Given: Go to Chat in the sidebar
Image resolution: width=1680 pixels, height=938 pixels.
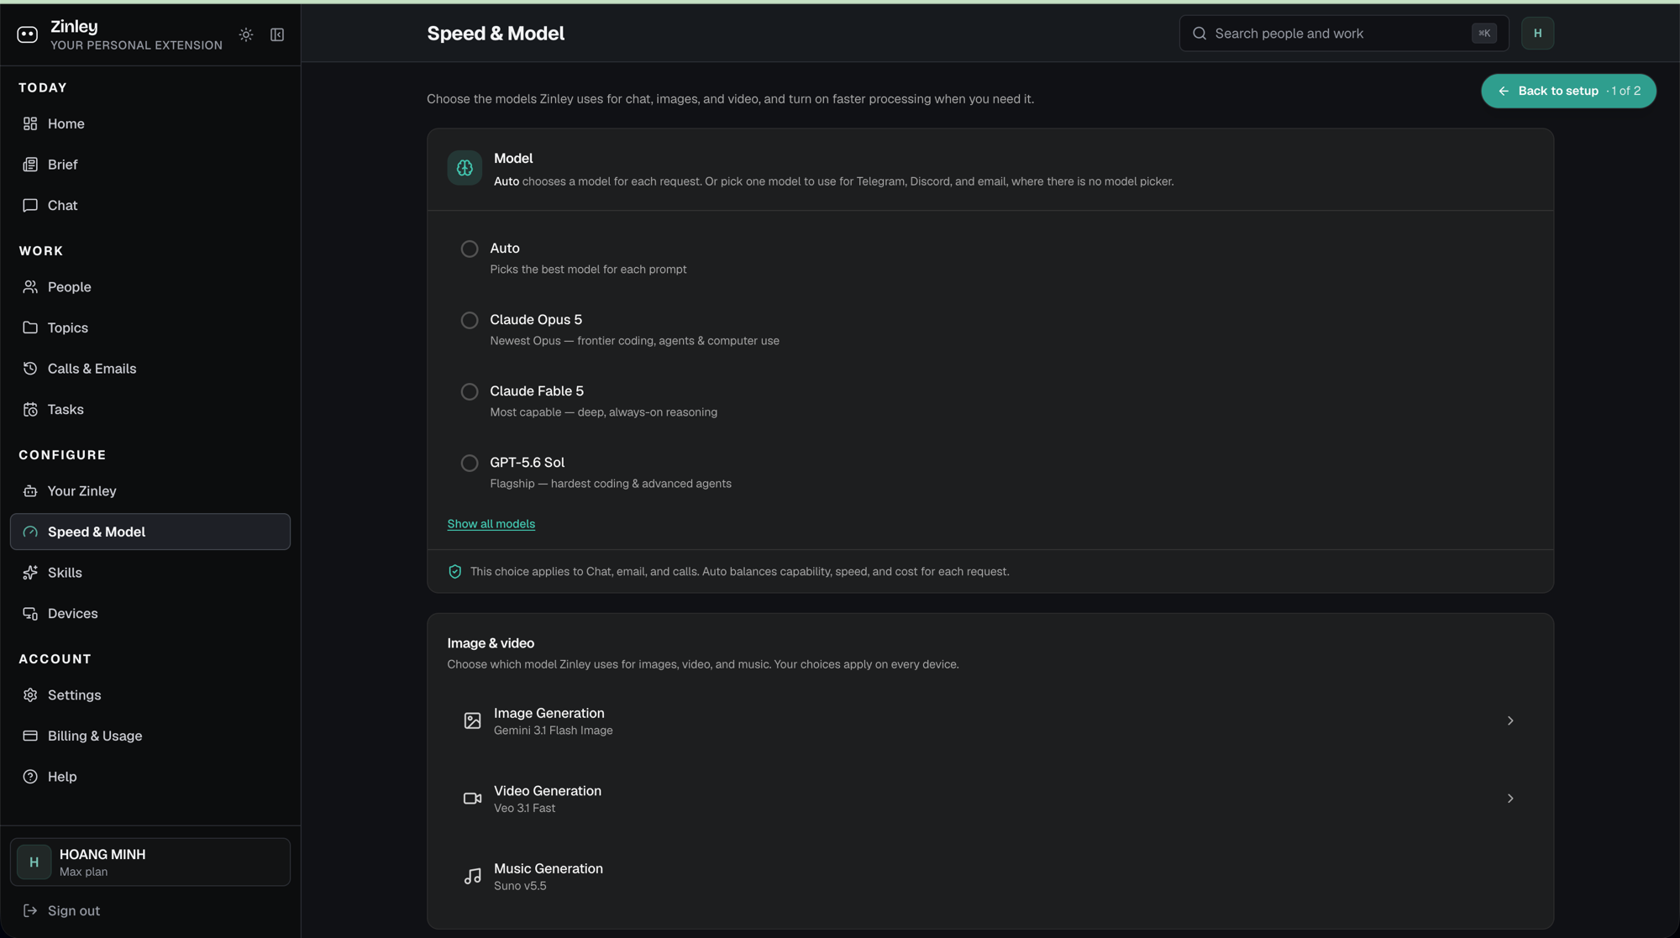Looking at the screenshot, I should pos(150,206).
